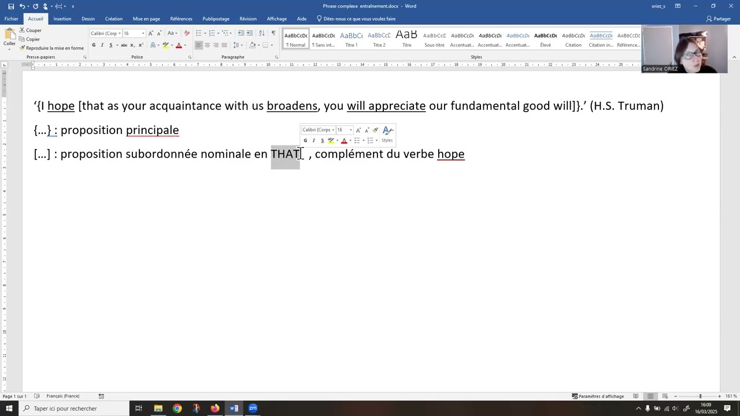The height and width of the screenshot is (416, 740).
Task: Toggle align left in the Paragraphe group
Action: 198,45
